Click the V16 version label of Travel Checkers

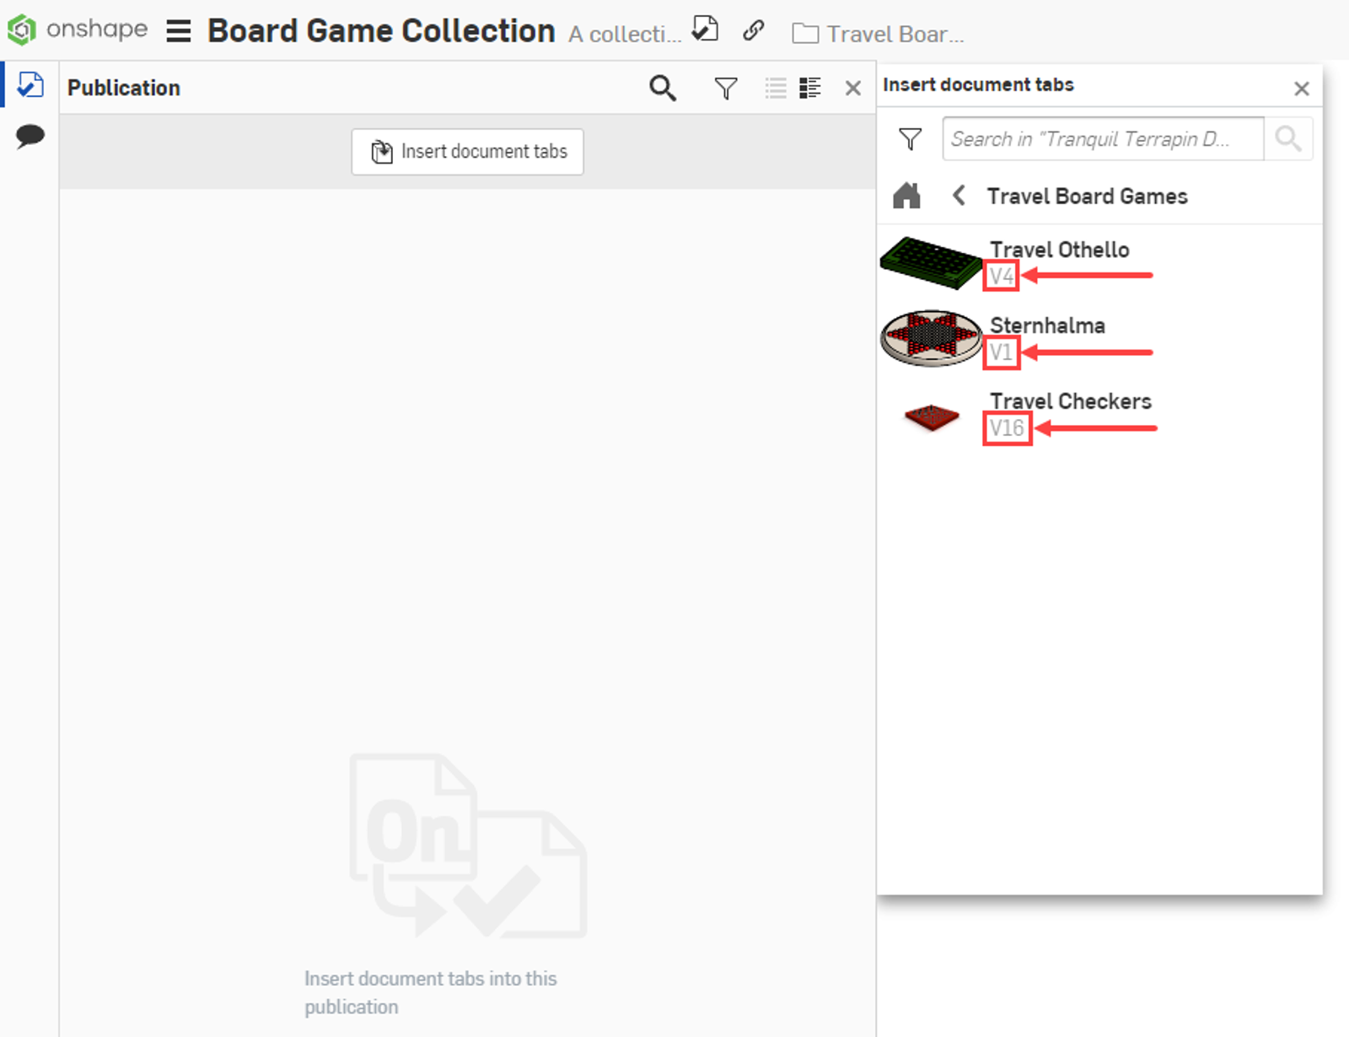point(1007,428)
